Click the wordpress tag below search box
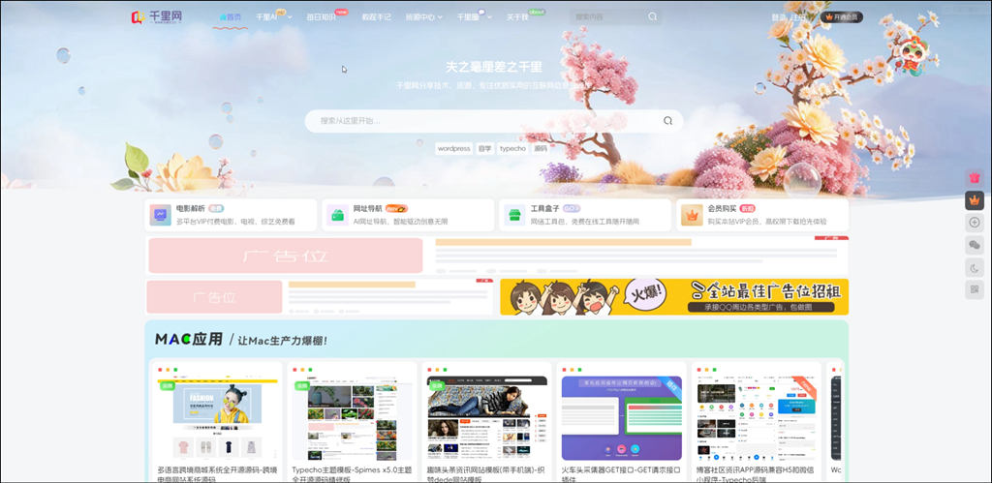 [453, 149]
